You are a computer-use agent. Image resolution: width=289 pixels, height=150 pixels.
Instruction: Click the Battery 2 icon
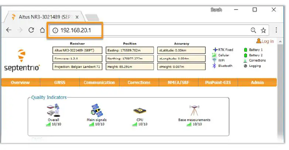245,55
